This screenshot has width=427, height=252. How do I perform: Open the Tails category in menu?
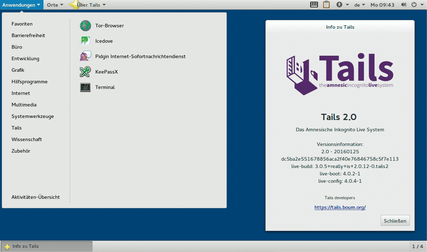pos(16,128)
